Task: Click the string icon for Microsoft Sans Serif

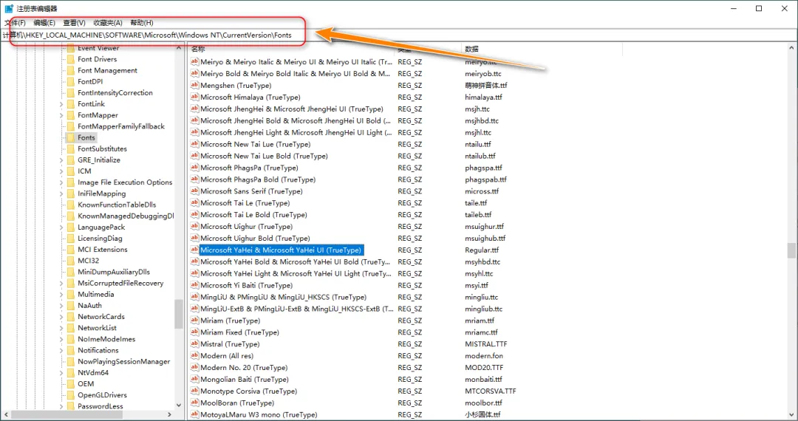Action: click(194, 191)
